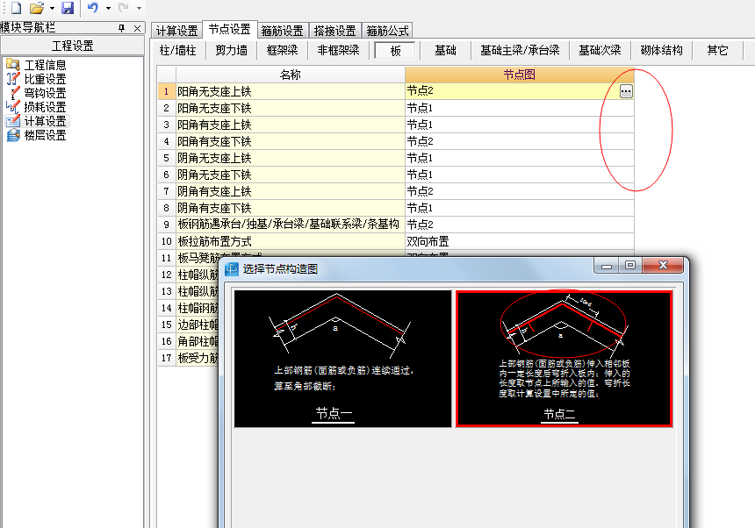Click the 楼层设置 icon
This screenshot has height=528, width=755.
pyautogui.click(x=13, y=135)
